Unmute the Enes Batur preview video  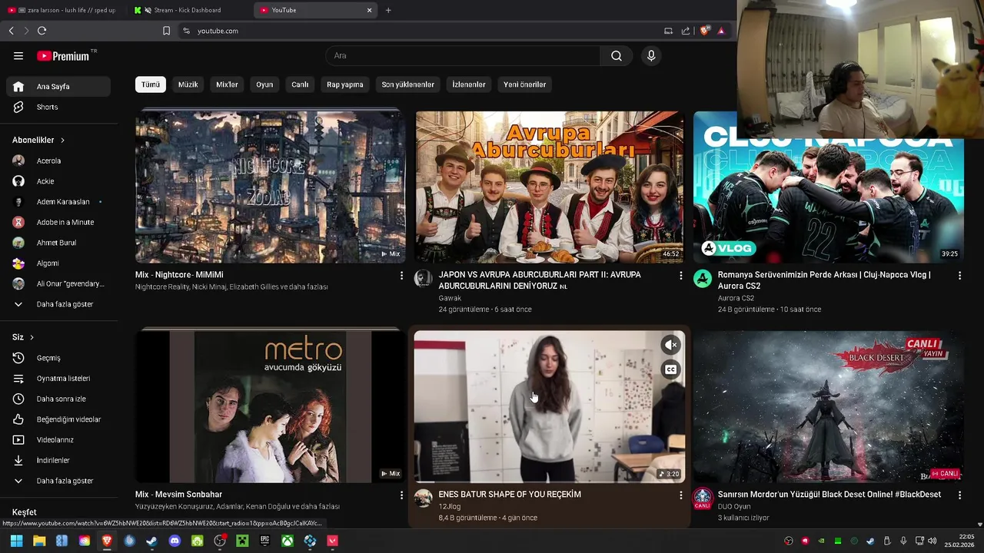671,345
